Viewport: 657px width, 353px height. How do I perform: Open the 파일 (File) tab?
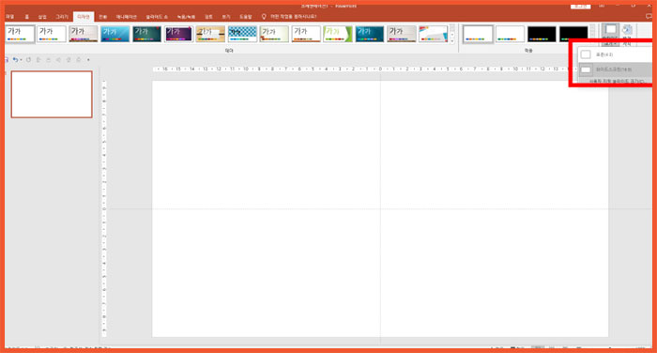point(10,17)
